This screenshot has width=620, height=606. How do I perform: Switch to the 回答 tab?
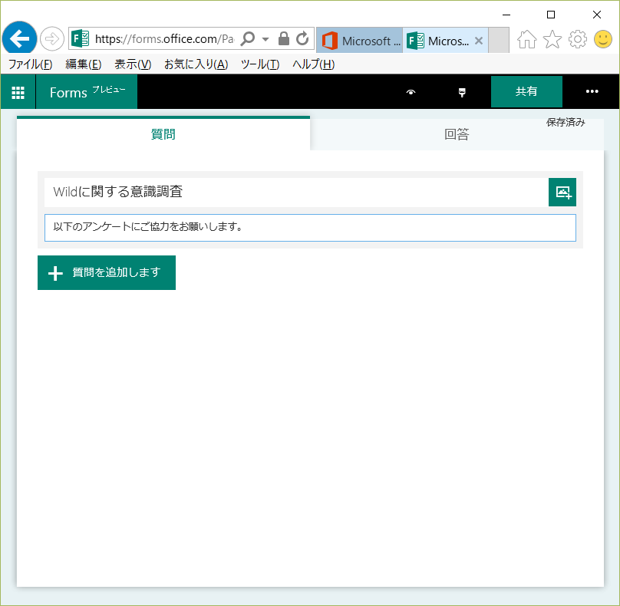click(457, 134)
